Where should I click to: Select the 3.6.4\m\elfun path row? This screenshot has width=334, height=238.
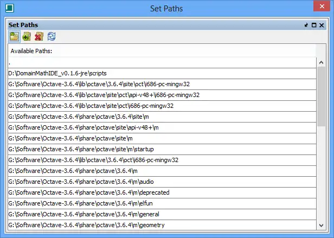point(162,204)
